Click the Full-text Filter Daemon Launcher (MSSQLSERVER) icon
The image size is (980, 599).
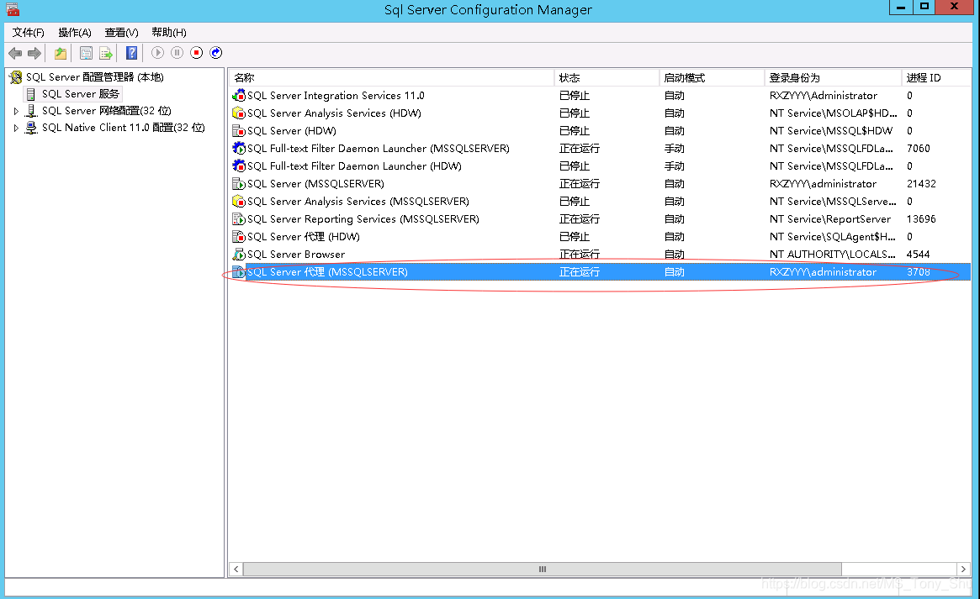pyautogui.click(x=239, y=149)
